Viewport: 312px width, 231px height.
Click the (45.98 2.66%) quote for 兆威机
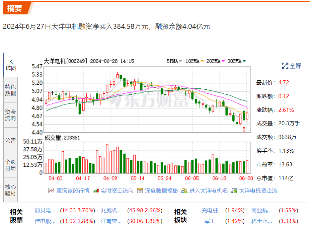click(145, 210)
